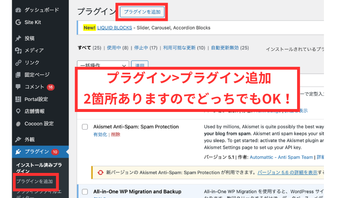
Task: Filter plugins by 自動更新無効 (25)
Action: (x=230, y=48)
